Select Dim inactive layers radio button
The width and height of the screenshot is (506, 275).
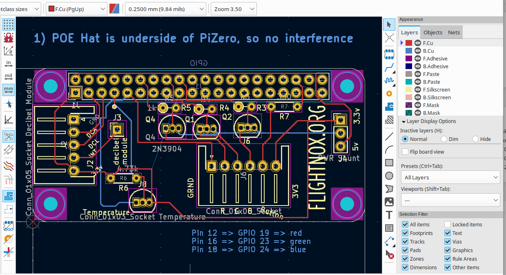point(444,139)
